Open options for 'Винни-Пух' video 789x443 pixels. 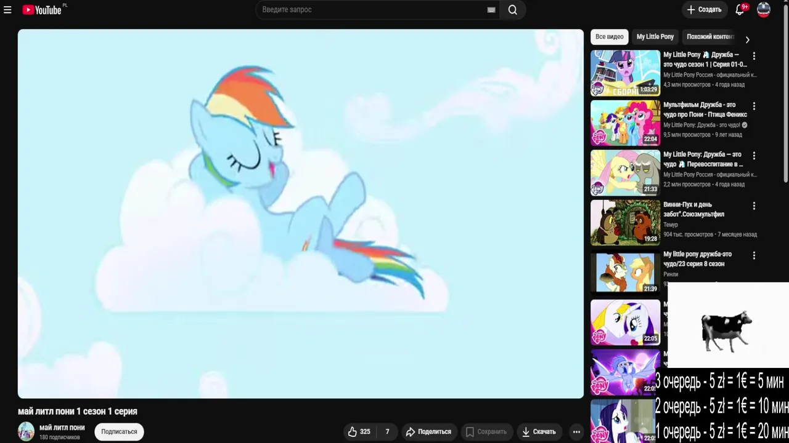[x=754, y=206]
